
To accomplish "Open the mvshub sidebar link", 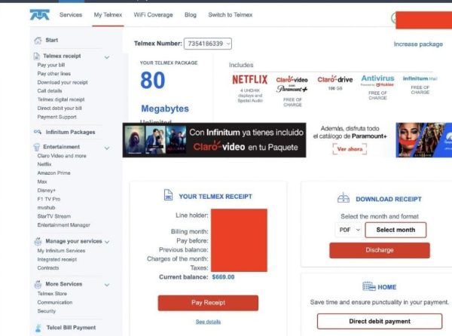I will [x=46, y=207].
